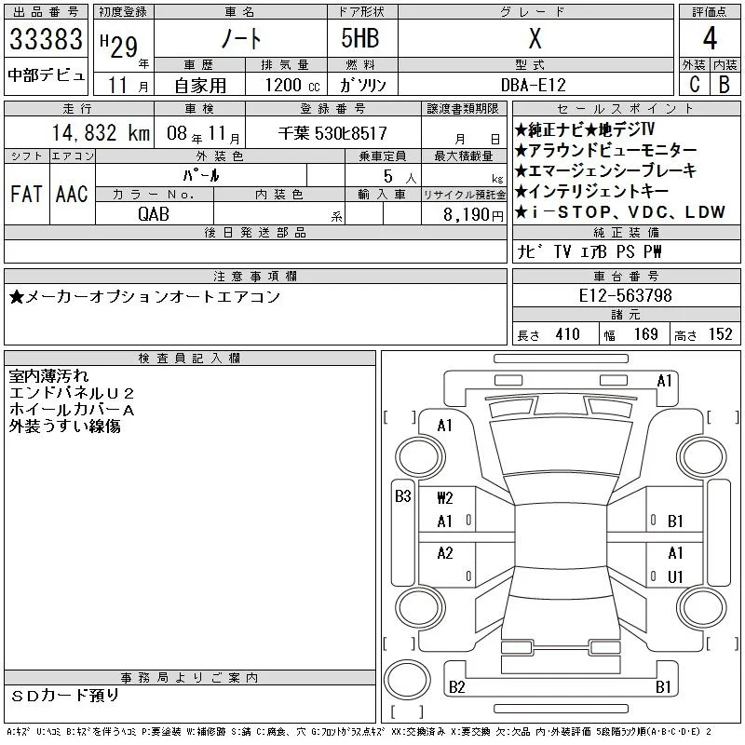Click the exterior grade C cell

click(694, 85)
